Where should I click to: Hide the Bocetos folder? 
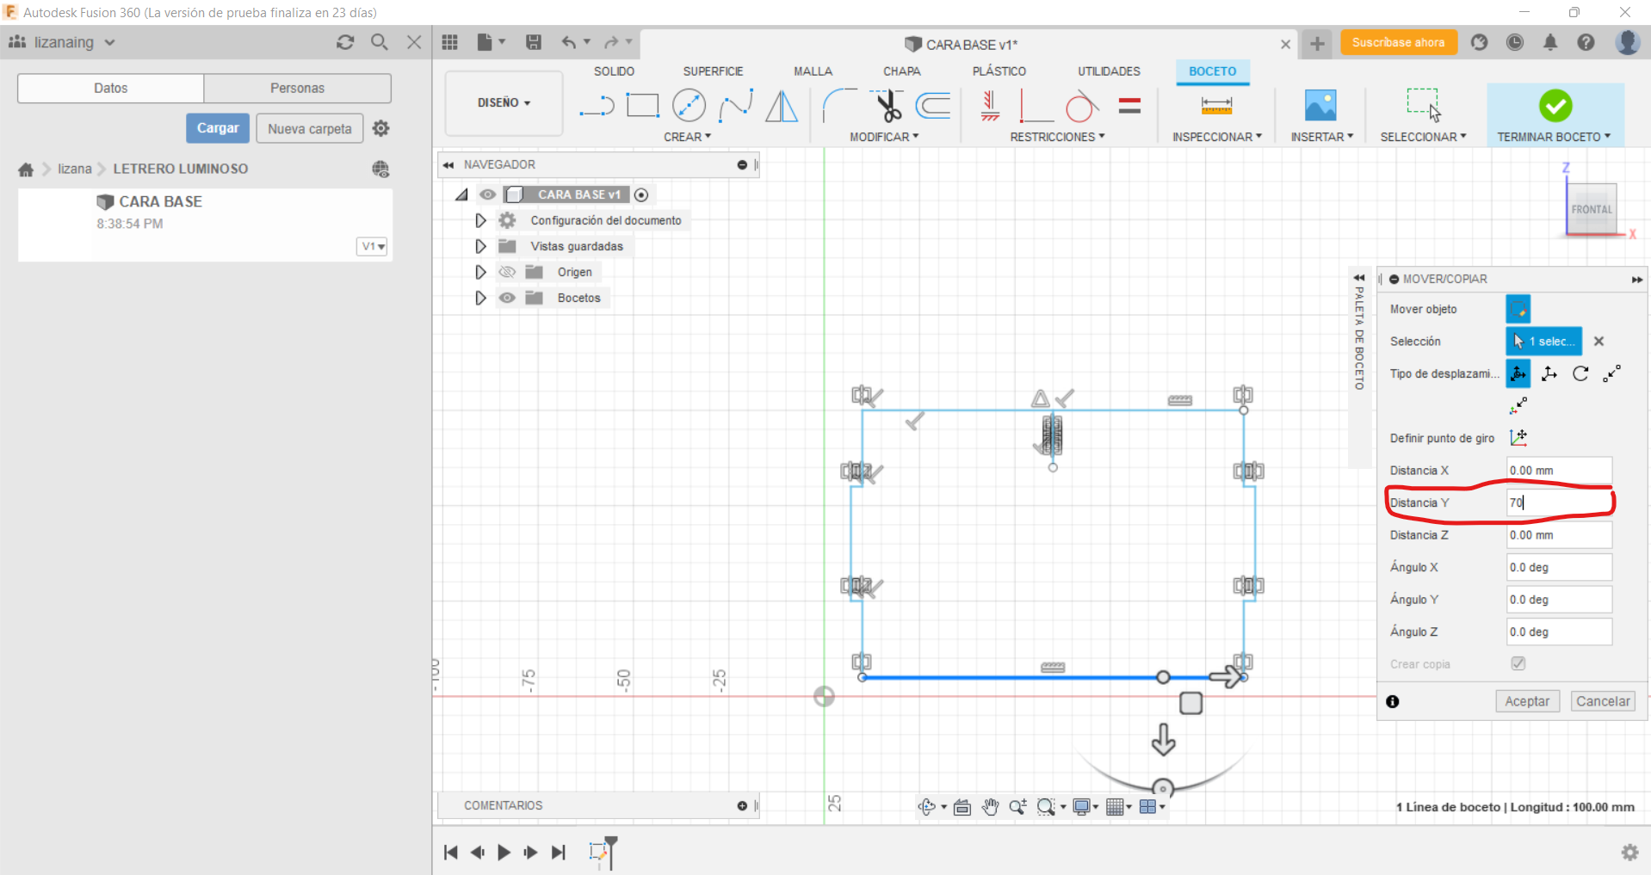(507, 298)
